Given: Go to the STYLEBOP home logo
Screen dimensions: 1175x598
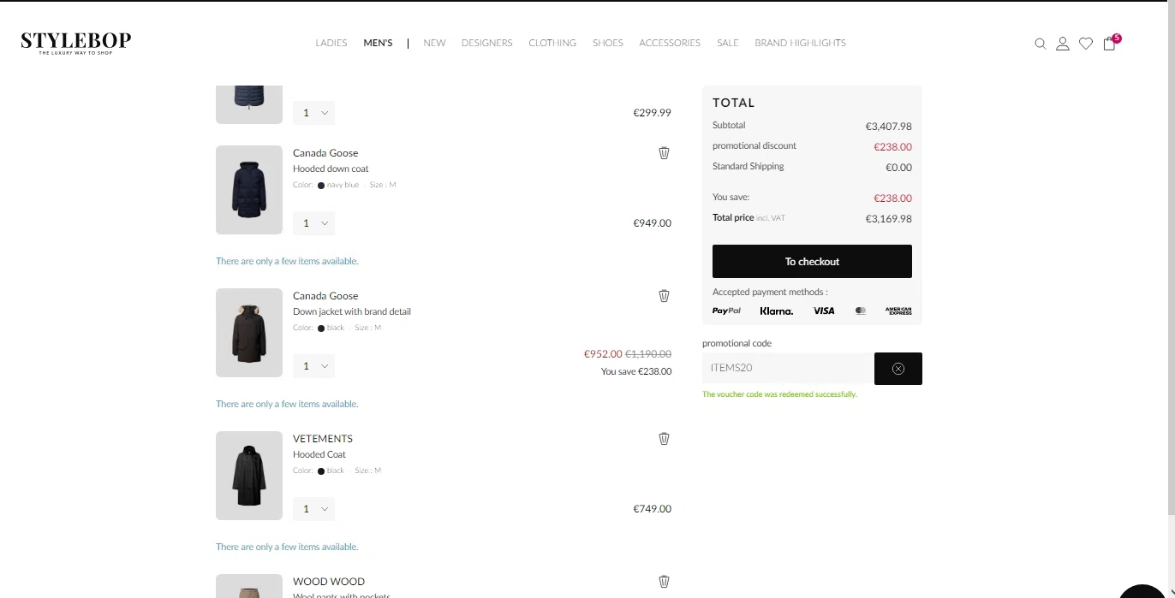Looking at the screenshot, I should point(76,43).
